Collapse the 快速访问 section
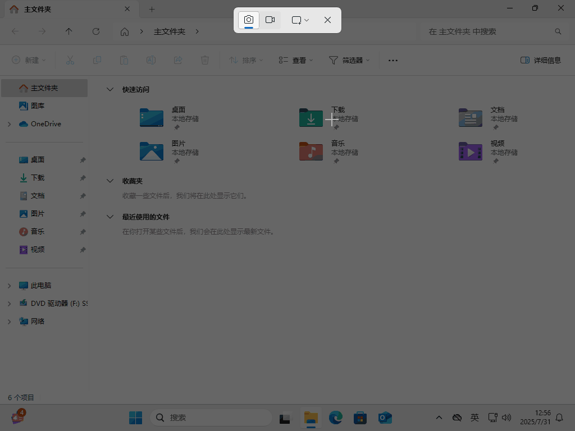575x431 pixels. (109, 89)
